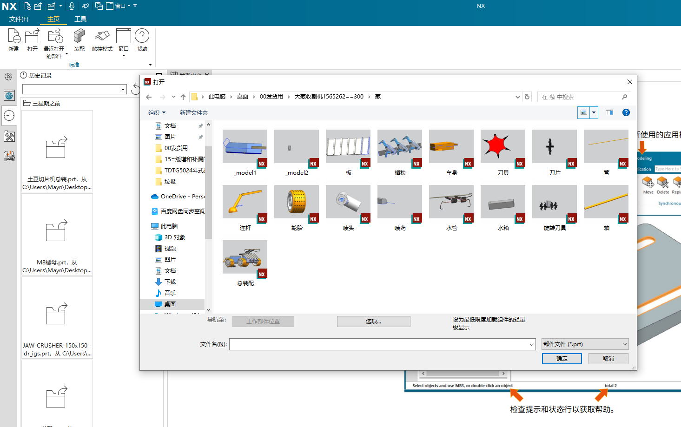This screenshot has height=427, width=681.
Task: Select the 轮胎 tire part file
Action: (x=297, y=208)
